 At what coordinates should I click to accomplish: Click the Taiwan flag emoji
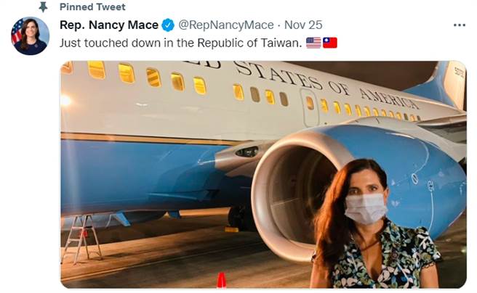pyautogui.click(x=330, y=43)
